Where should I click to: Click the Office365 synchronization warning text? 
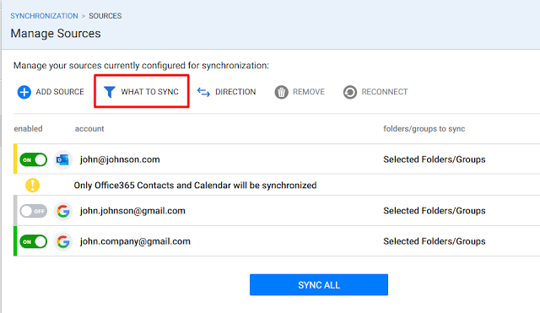pos(195,186)
